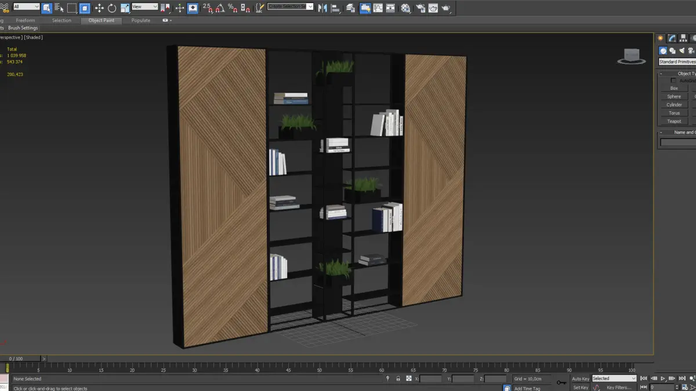Select the Move tool in the toolbar
This screenshot has height=391, width=696.
[99, 8]
